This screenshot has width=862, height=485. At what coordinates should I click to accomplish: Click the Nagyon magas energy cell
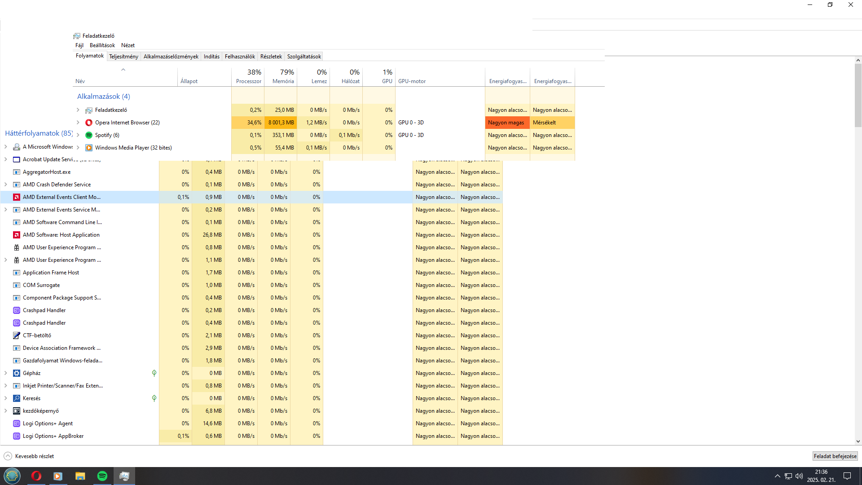(x=507, y=123)
